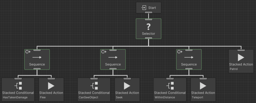Click the WithinDistance label text
The width and height of the screenshot is (256, 103).
tap(165, 97)
